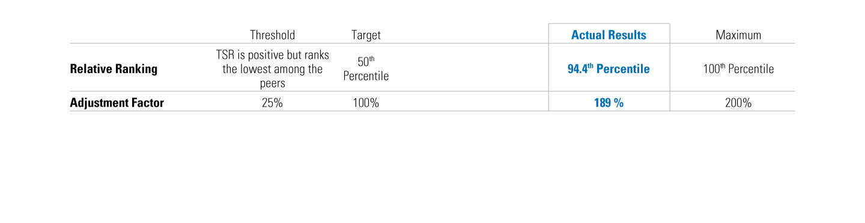Select the Target column header

pyautogui.click(x=366, y=35)
